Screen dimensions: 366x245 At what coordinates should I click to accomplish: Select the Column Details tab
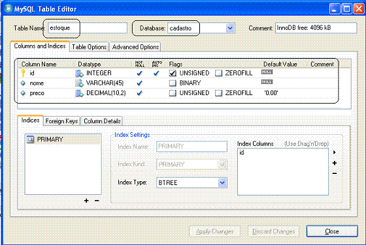(x=102, y=121)
